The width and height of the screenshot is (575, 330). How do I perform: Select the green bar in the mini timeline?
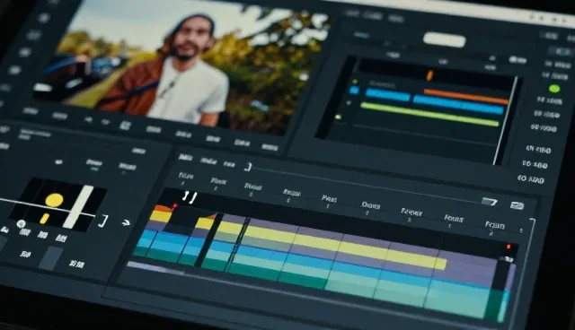click(x=429, y=114)
